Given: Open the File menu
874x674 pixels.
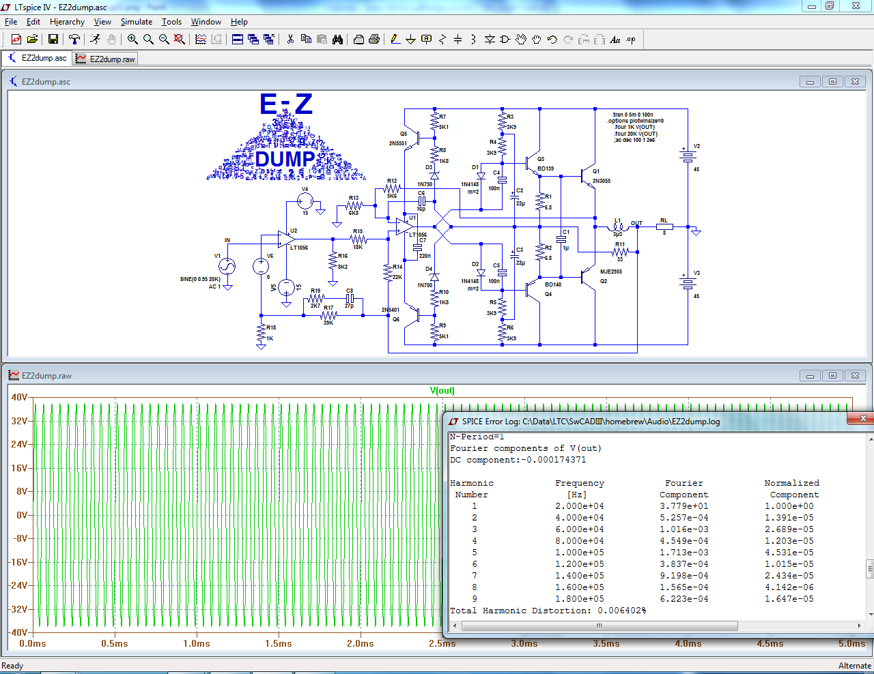Looking at the screenshot, I should pyautogui.click(x=11, y=22).
